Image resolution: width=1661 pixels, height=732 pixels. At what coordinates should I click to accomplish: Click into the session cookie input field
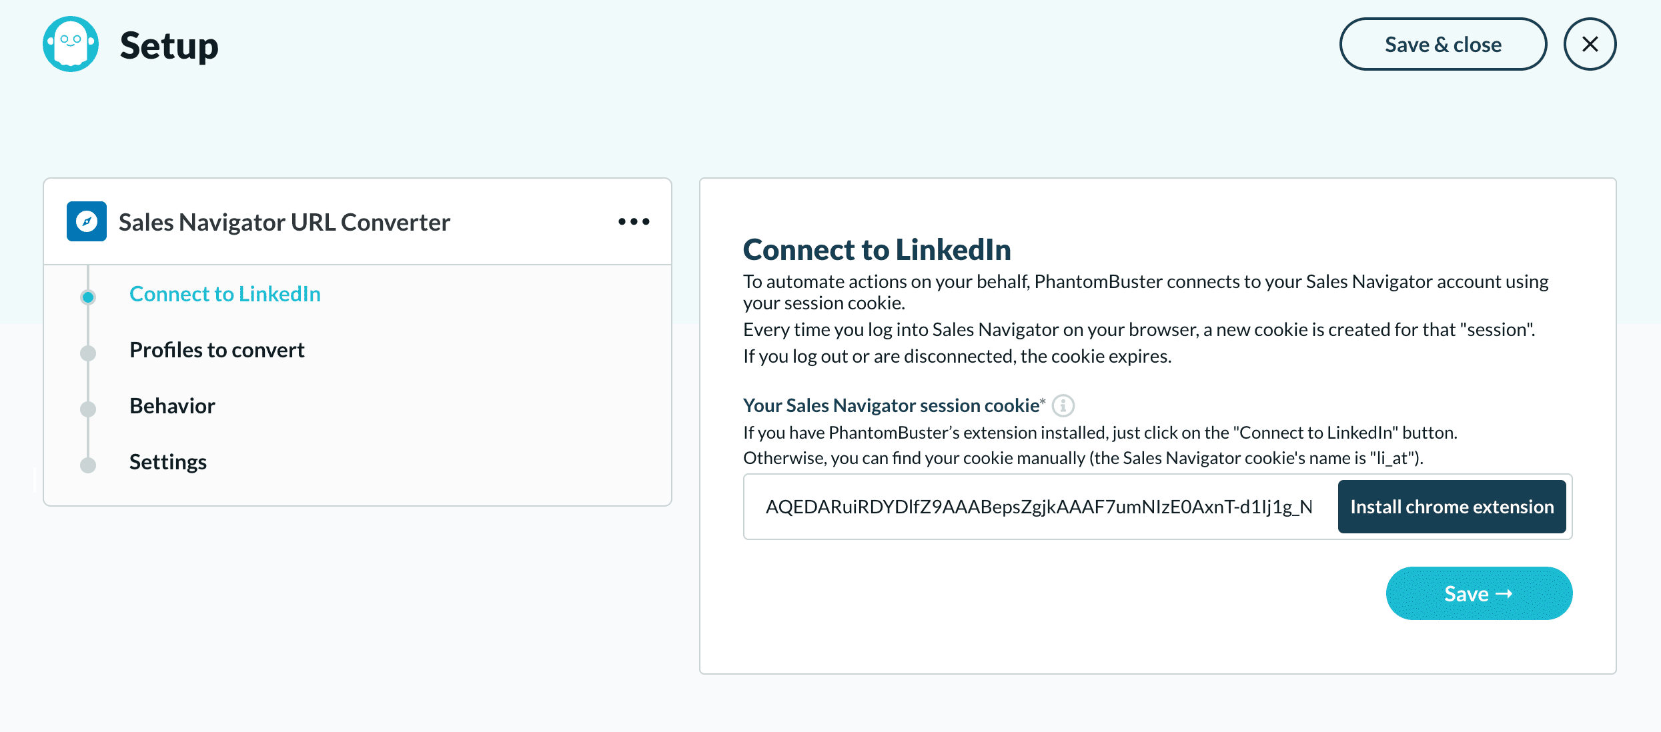click(x=1038, y=507)
